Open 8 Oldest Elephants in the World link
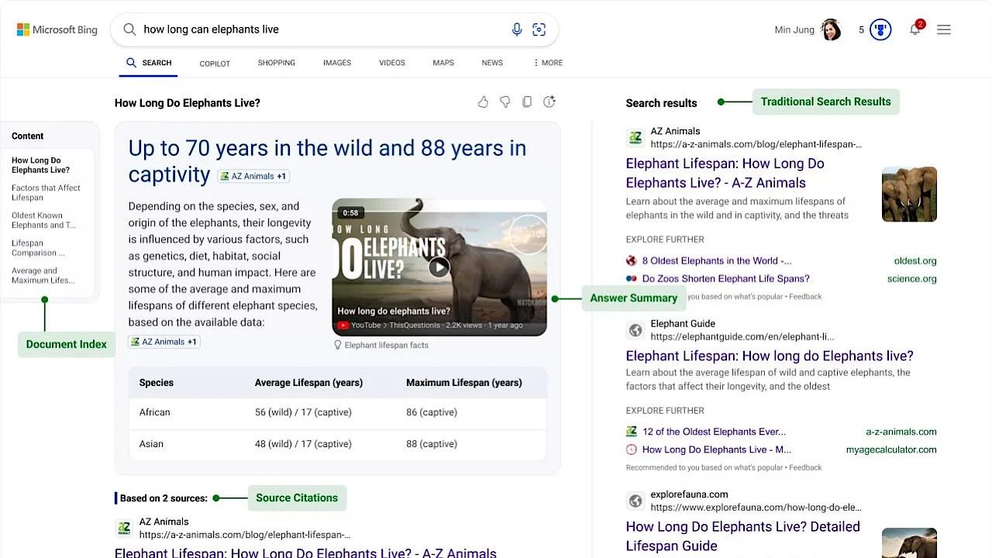 click(x=717, y=261)
